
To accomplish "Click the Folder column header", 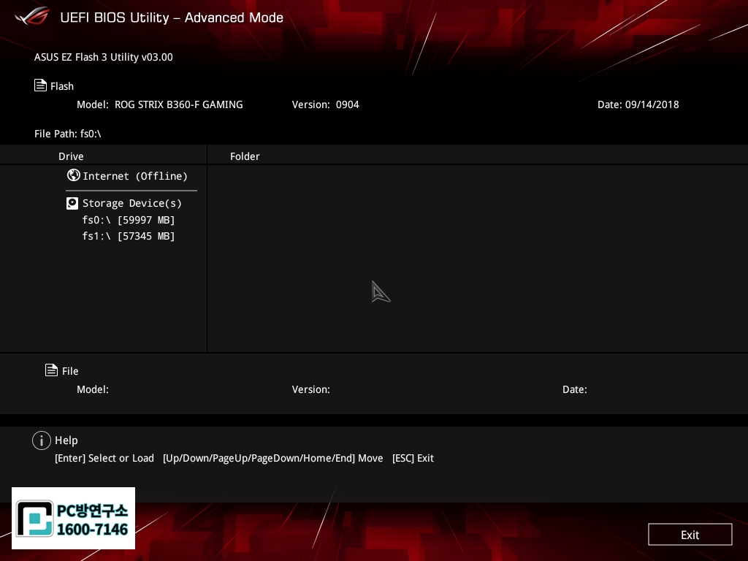I will [x=245, y=156].
